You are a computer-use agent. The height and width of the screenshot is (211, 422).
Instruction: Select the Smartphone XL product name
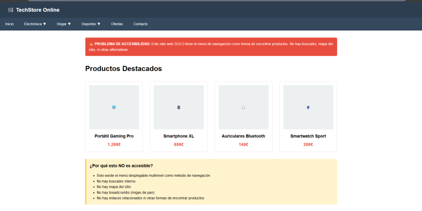pos(179,136)
